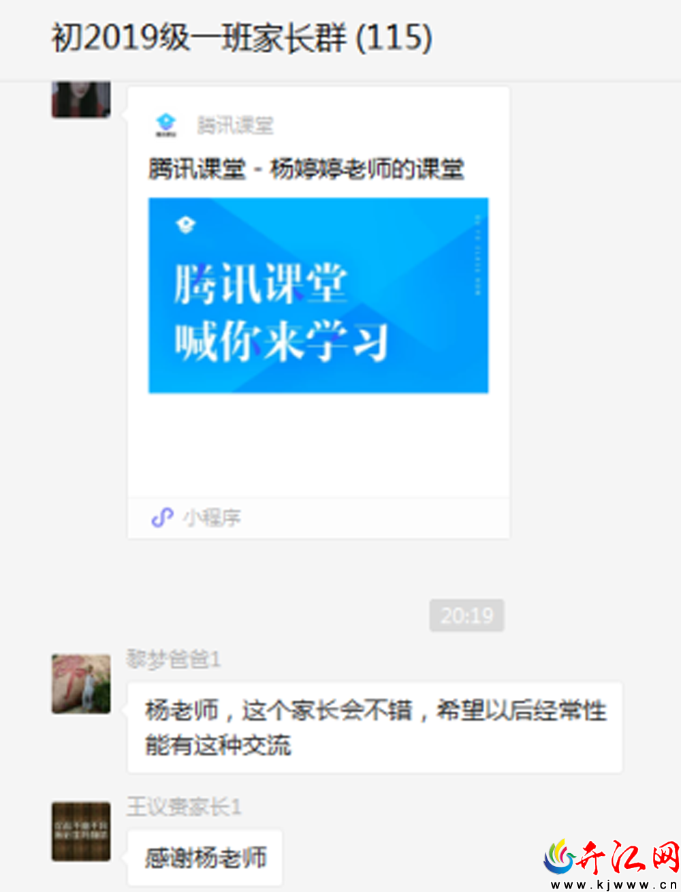
Task: Open the mini program link icon
Action: pyautogui.click(x=162, y=518)
